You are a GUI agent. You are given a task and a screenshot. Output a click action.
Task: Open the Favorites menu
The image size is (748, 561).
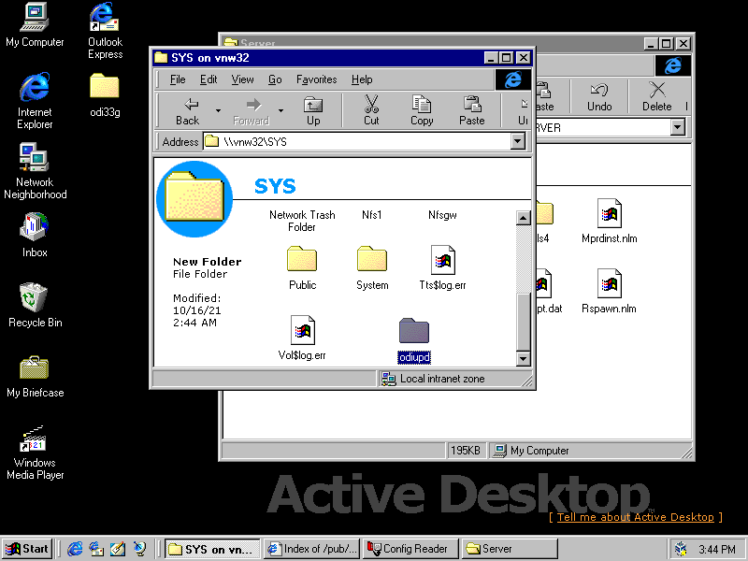316,79
